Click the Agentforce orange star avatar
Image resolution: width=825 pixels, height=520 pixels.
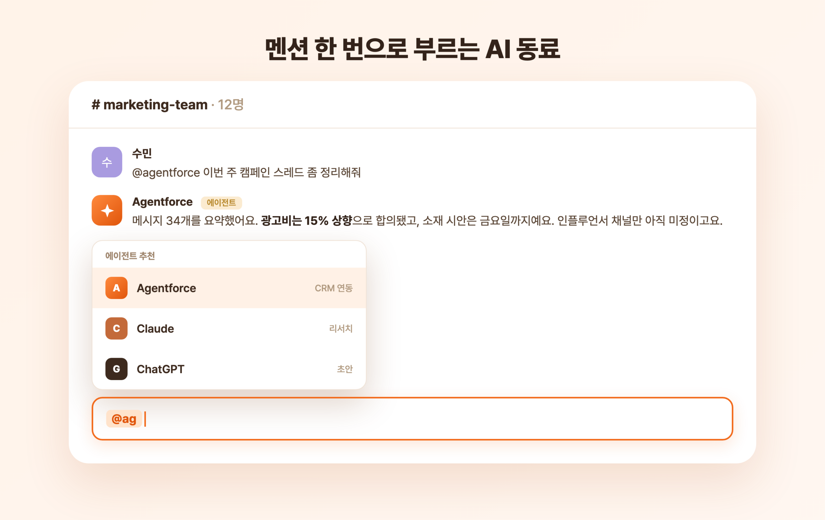107,210
